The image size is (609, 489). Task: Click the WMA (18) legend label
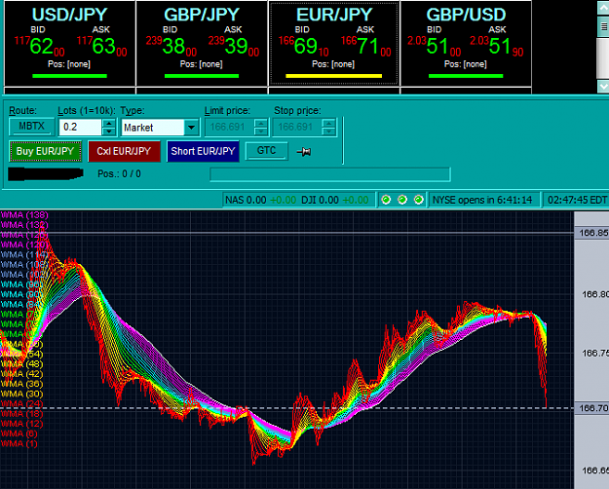[21, 414]
